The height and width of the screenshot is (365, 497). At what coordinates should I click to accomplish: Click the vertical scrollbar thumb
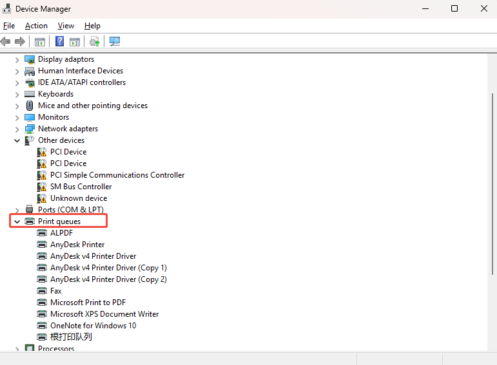point(492,184)
